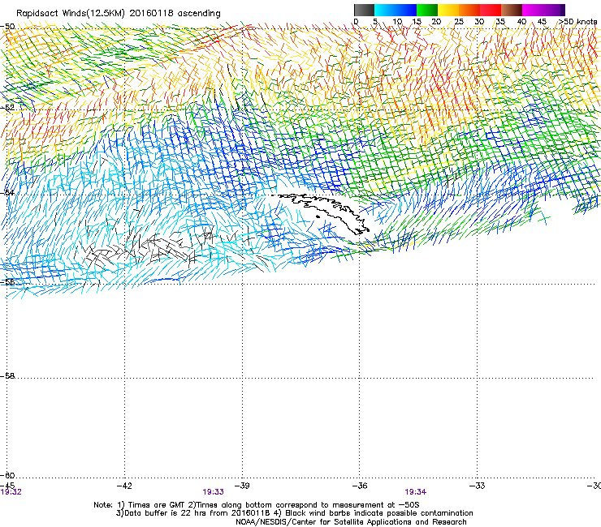
Task: Click the latitude label -54
Action: pos(7,192)
